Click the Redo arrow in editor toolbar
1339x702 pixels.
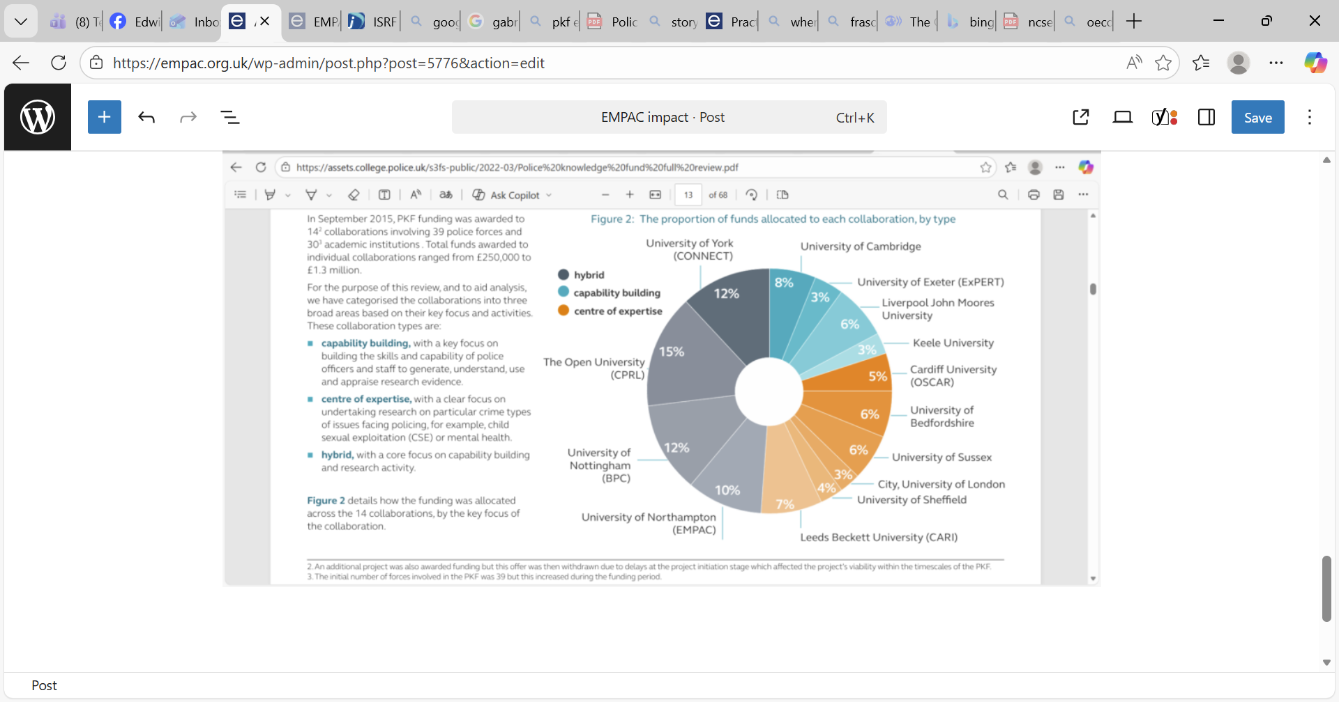188,117
